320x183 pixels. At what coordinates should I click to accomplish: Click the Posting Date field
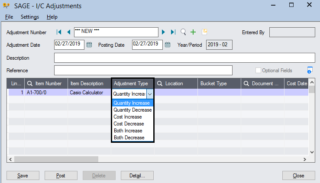click(147, 45)
